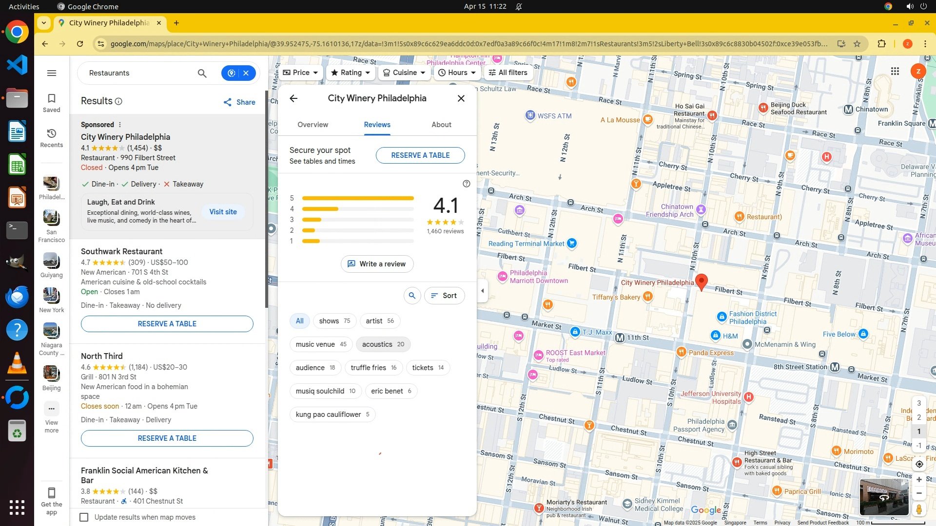Click the Google apps grid icon
This screenshot has width=936, height=526.
(895, 72)
